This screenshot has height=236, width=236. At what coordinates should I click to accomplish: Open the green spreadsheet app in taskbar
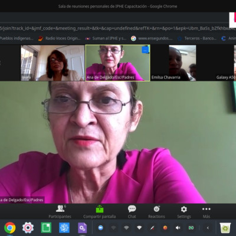coord(46,228)
